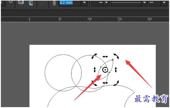Click the top-left rotation handle
The image size is (170, 108).
94,56
